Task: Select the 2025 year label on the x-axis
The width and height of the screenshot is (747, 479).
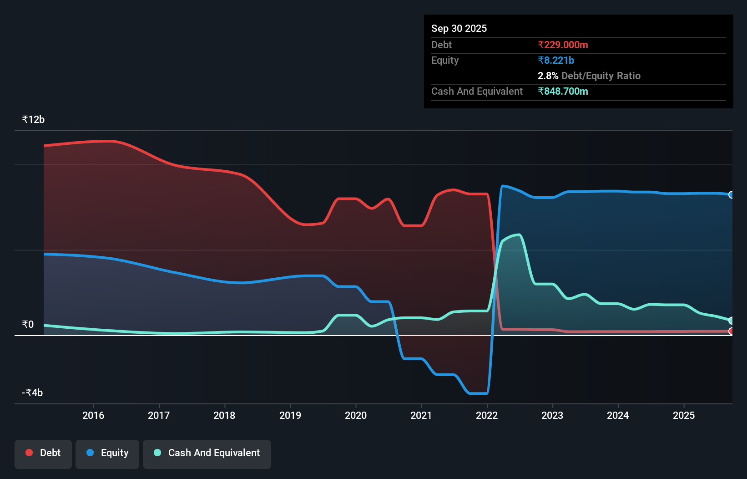Action: point(684,415)
